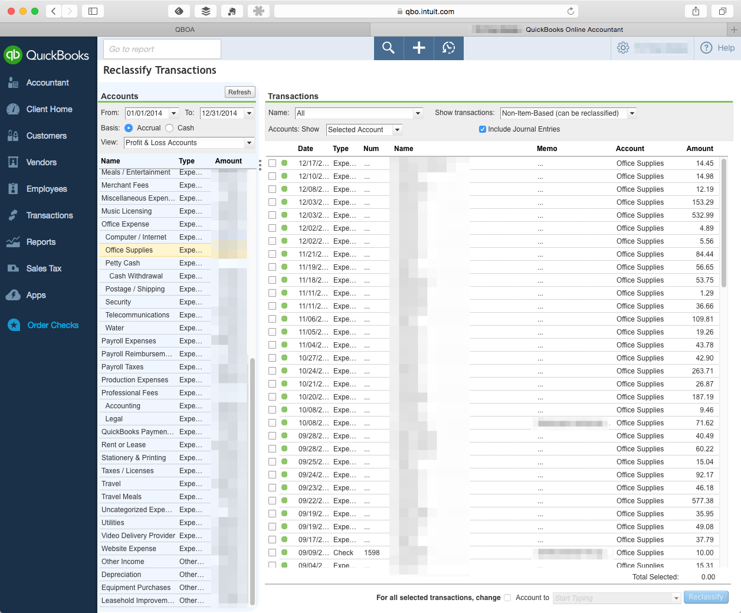
Task: Click the accounts list scrollbar
Action: pos(253,481)
